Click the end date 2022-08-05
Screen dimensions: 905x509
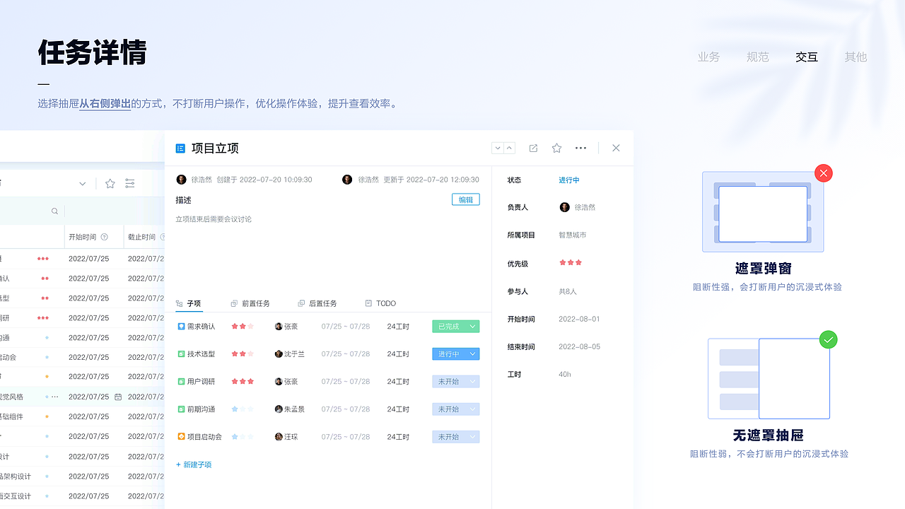click(x=579, y=346)
